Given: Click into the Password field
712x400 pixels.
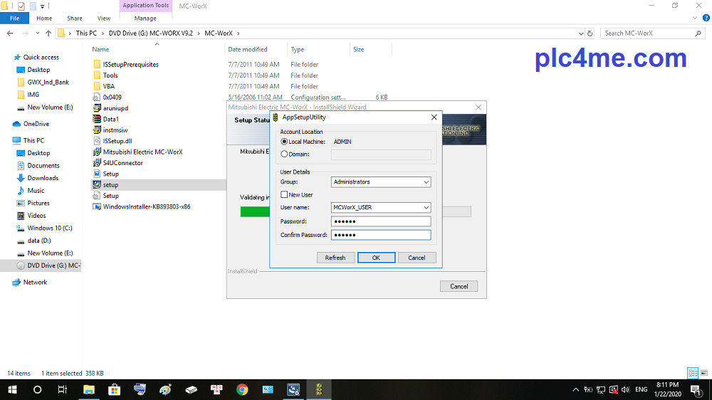Looking at the screenshot, I should click(x=380, y=221).
